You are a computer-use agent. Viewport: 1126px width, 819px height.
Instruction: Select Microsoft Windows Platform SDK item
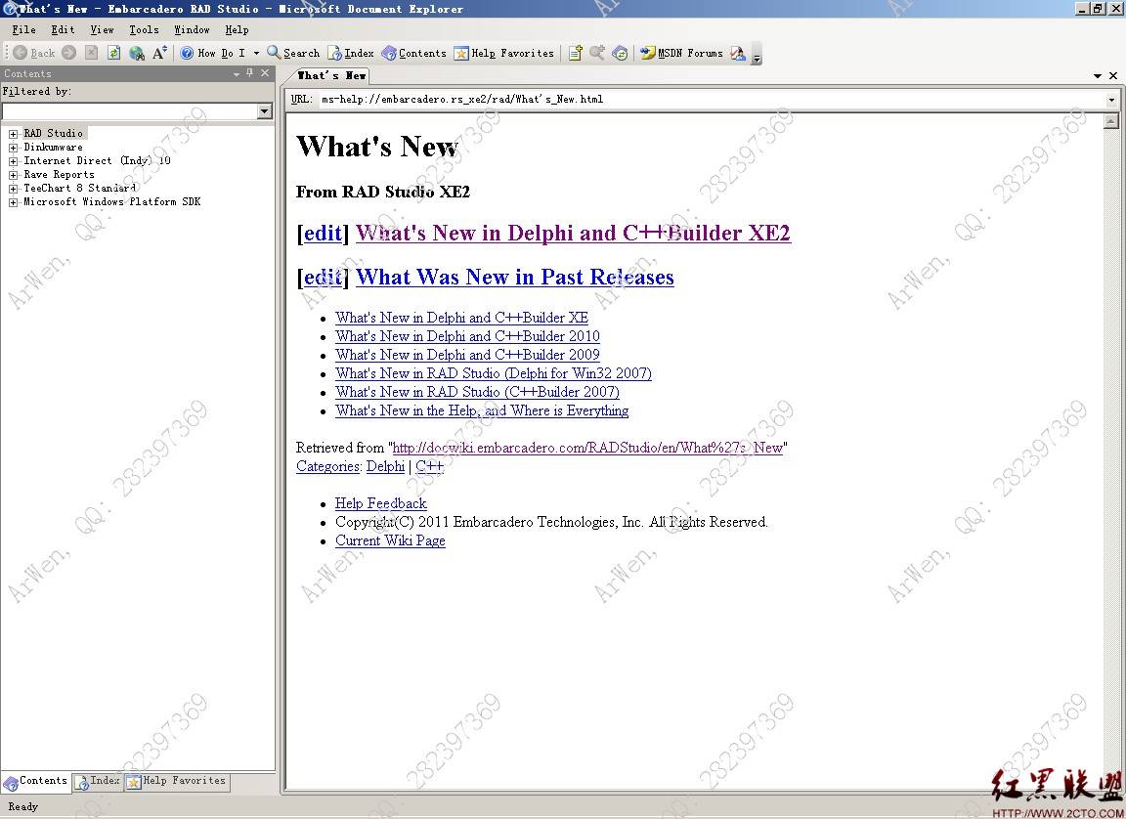click(112, 201)
